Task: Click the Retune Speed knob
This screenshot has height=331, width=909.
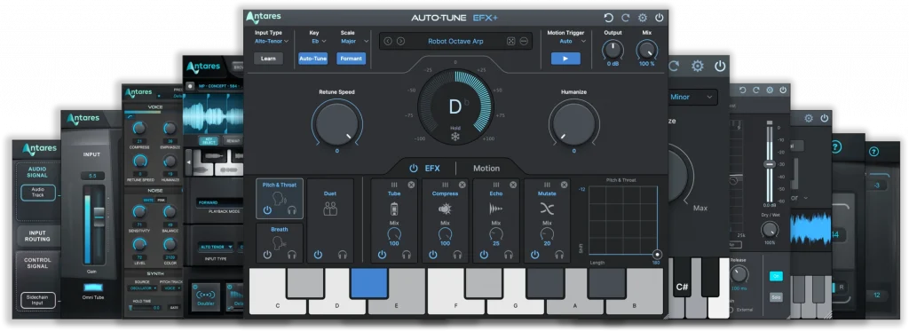Action: (x=336, y=123)
